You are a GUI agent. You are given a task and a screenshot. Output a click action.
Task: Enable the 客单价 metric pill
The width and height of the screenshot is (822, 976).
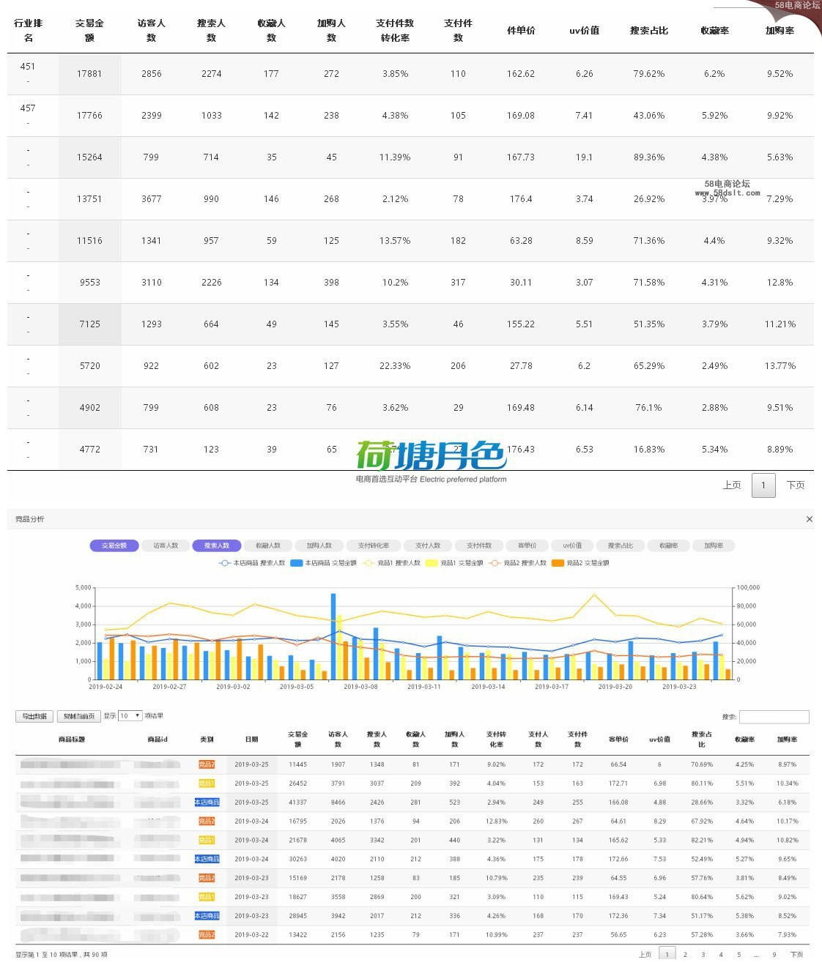point(527,545)
